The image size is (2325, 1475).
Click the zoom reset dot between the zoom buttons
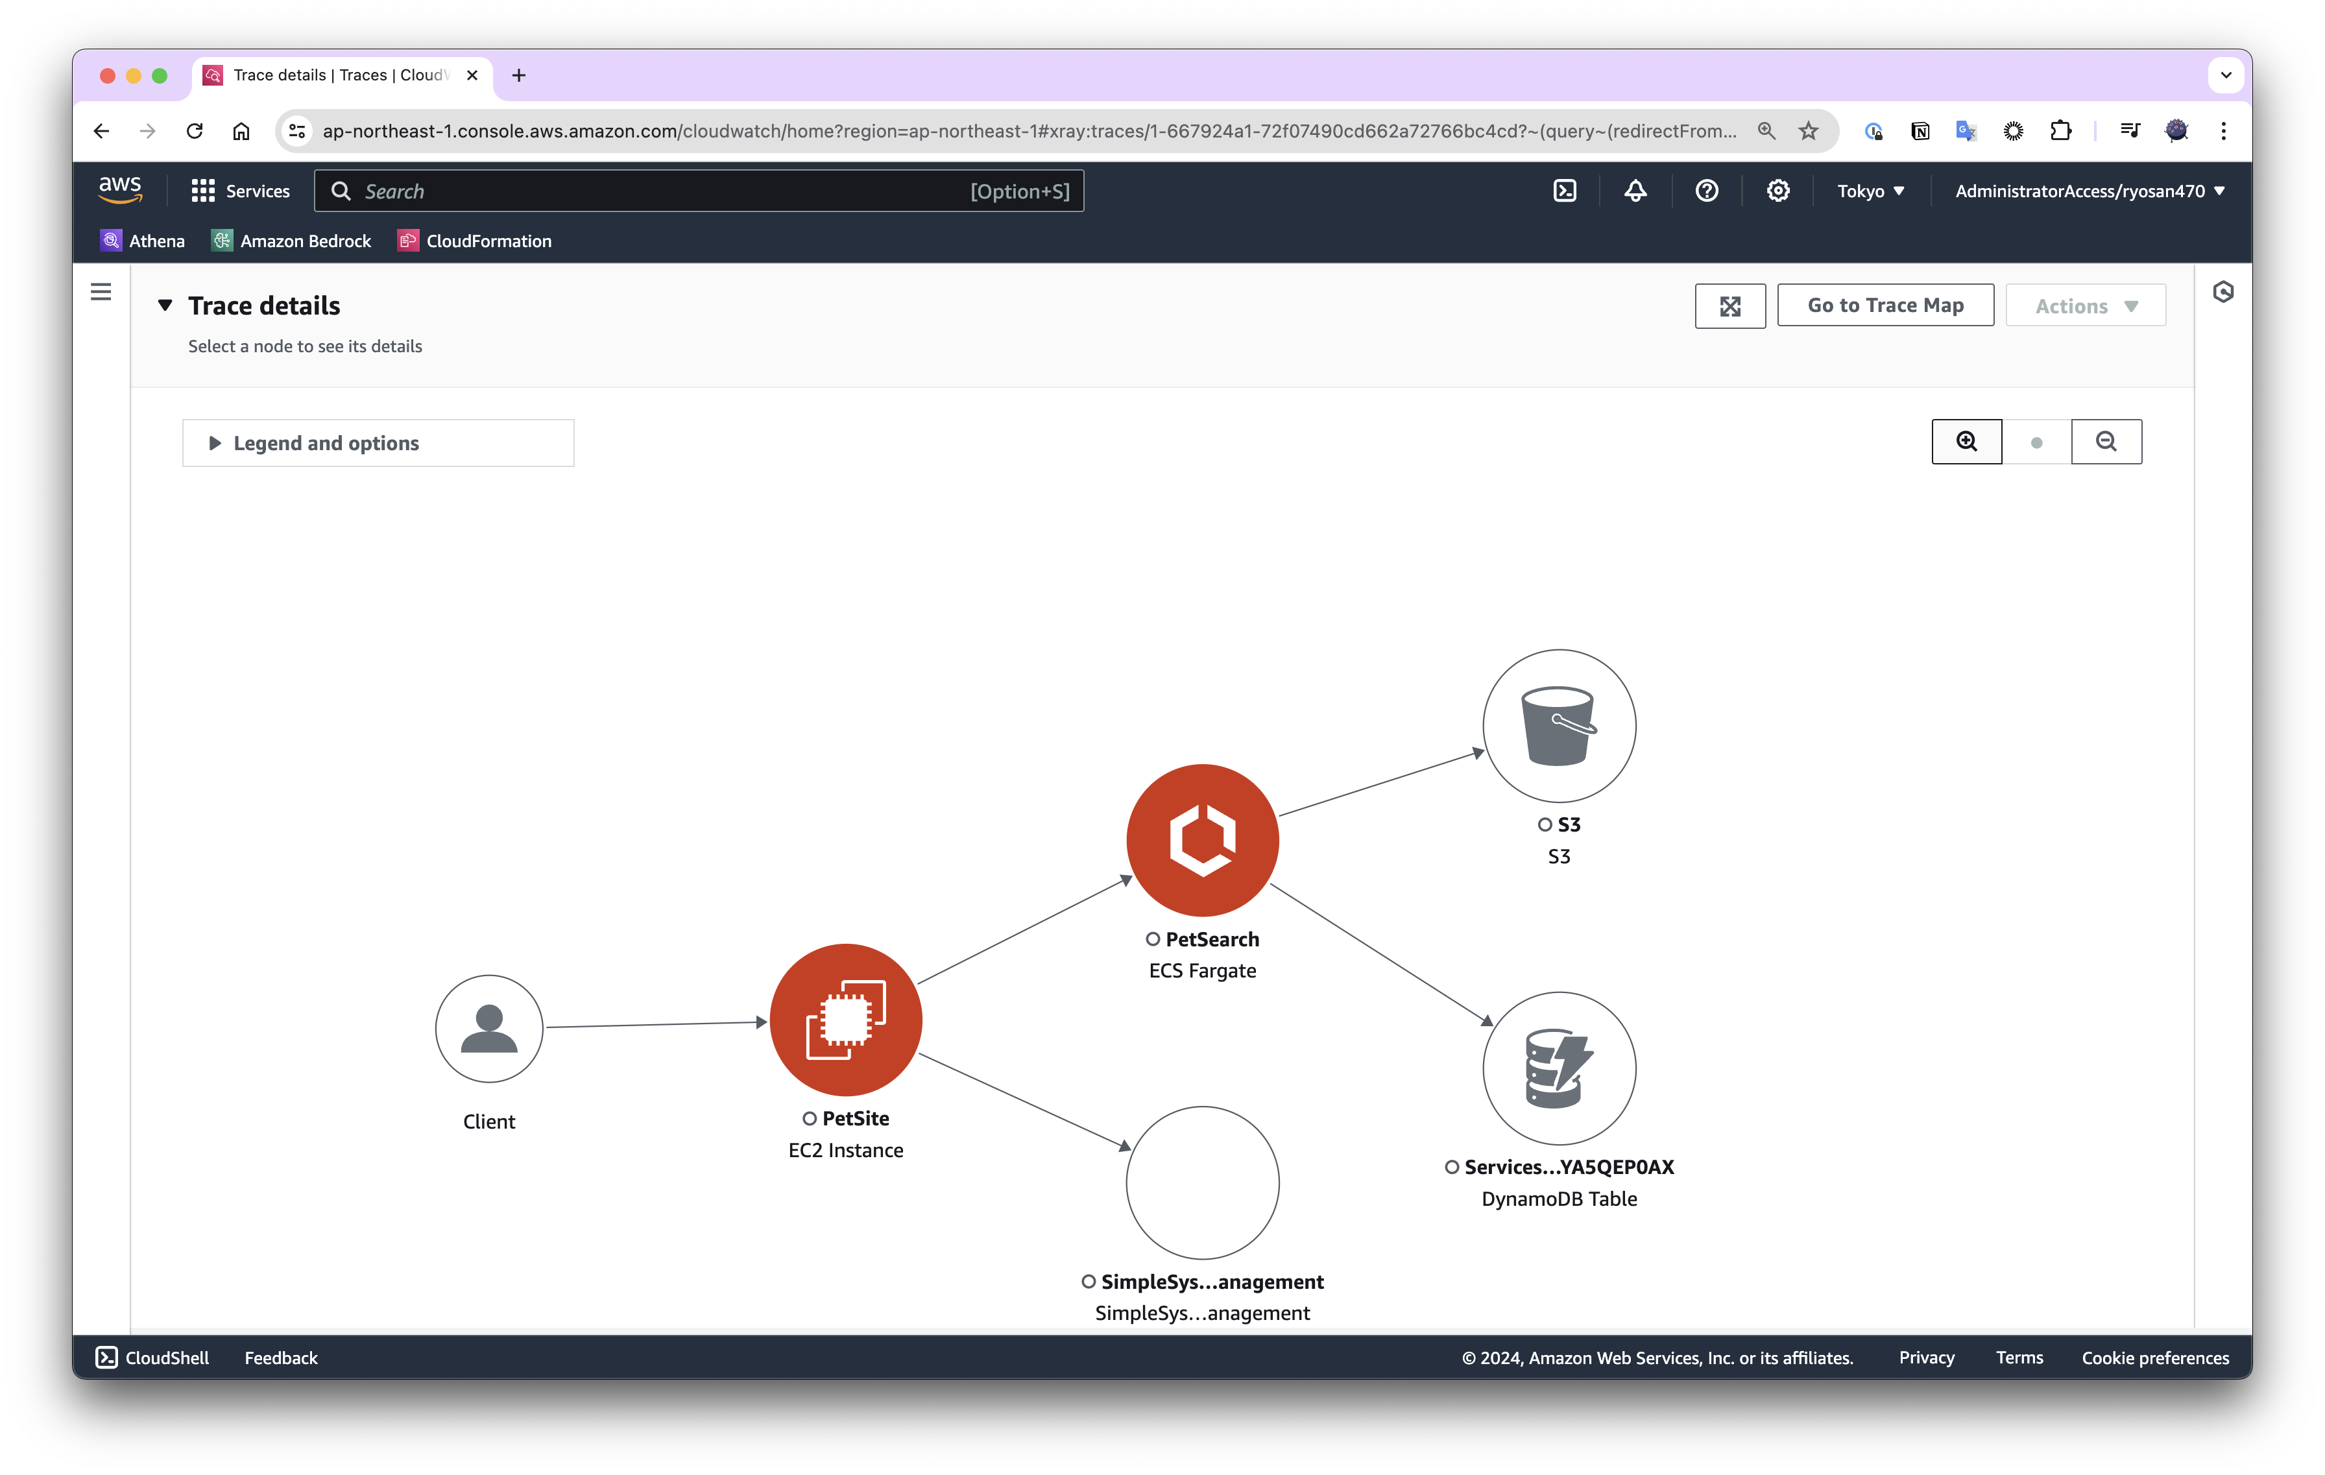click(2036, 443)
